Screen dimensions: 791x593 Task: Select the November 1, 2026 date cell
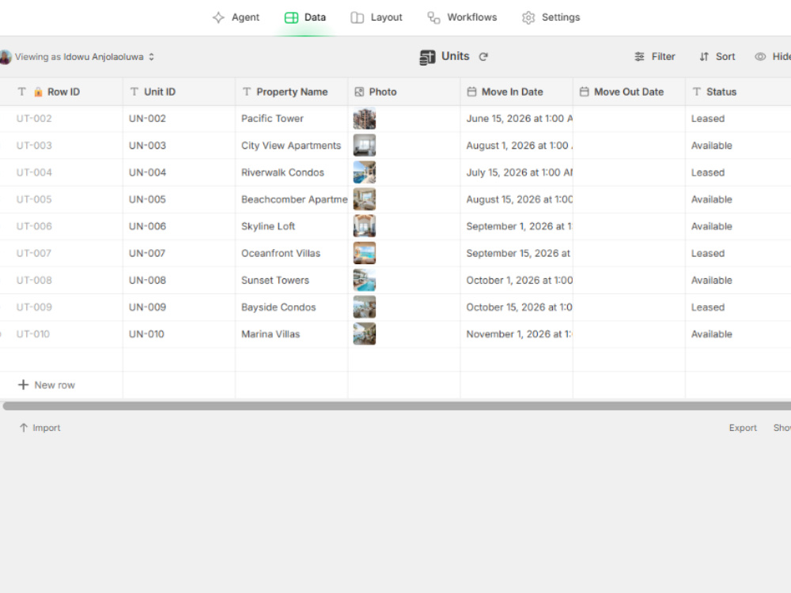[517, 334]
